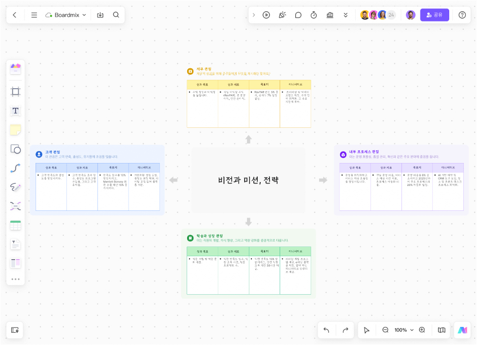The height and width of the screenshot is (345, 477).
Task: Click the up arrow above the center box
Action: 248,139
